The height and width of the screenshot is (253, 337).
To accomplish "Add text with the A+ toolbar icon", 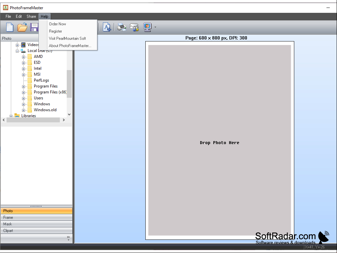I will [x=107, y=27].
